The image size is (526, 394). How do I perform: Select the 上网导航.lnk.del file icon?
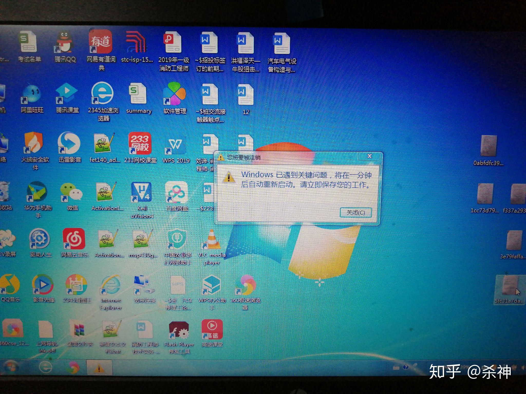click(46, 337)
